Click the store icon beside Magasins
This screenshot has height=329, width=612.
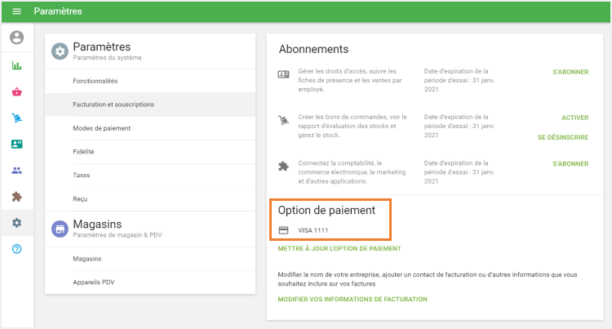pos(60,229)
